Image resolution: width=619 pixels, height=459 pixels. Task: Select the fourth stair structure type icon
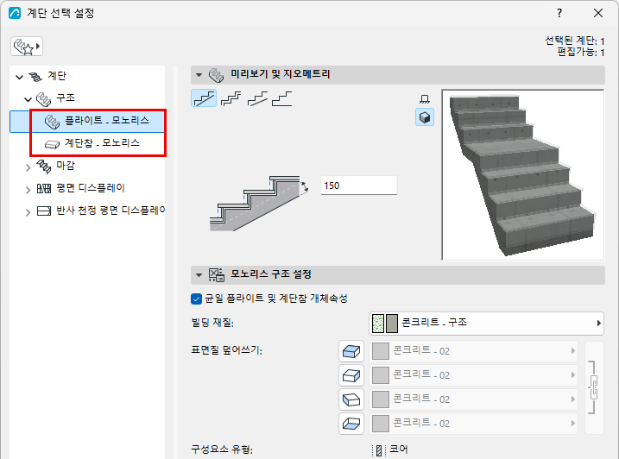click(x=281, y=98)
